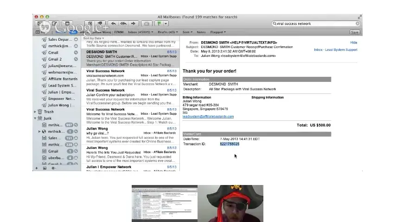Open the flag color dropdown arrow
The image size is (396, 222).
click(x=165, y=24)
